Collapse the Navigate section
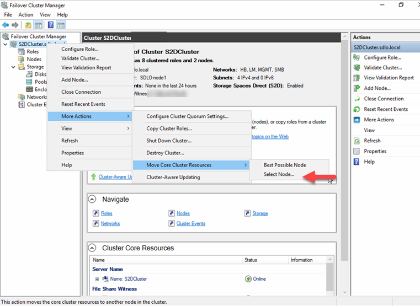This screenshot has height=306, width=420. pyautogui.click(x=92, y=199)
